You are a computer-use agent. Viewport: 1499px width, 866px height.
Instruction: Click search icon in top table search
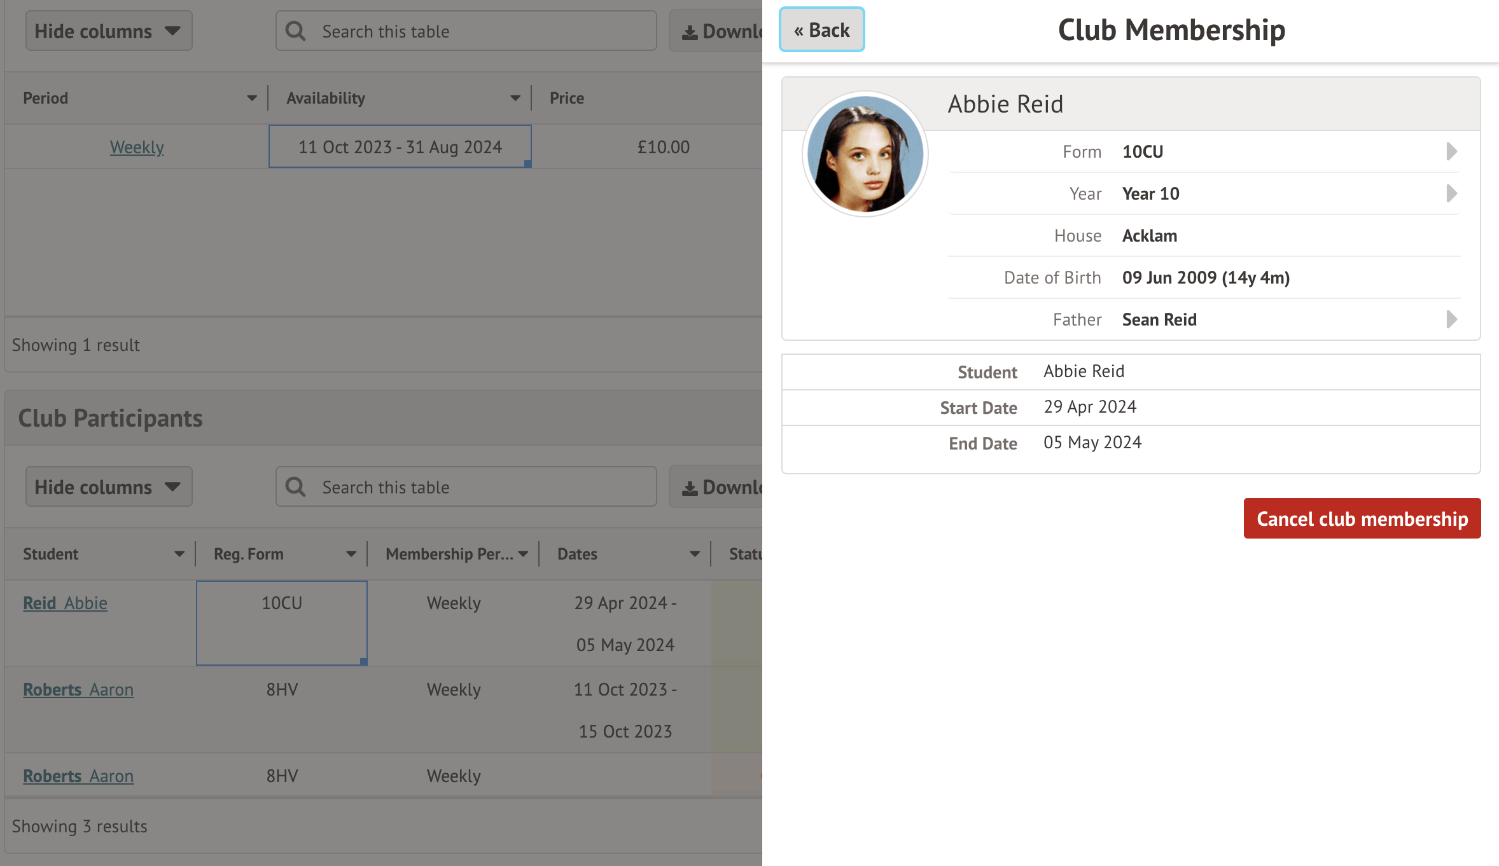[x=296, y=31]
